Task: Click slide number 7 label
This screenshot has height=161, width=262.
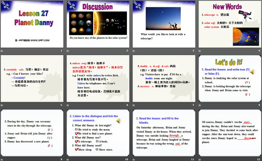Action: point(193,105)
